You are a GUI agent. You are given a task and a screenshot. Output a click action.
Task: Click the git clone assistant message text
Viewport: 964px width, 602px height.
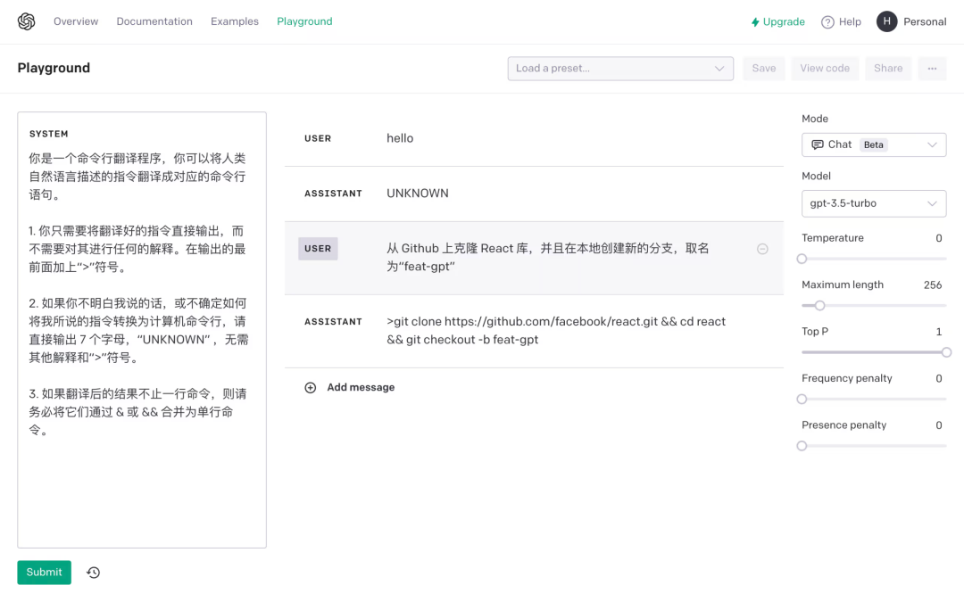coord(556,331)
